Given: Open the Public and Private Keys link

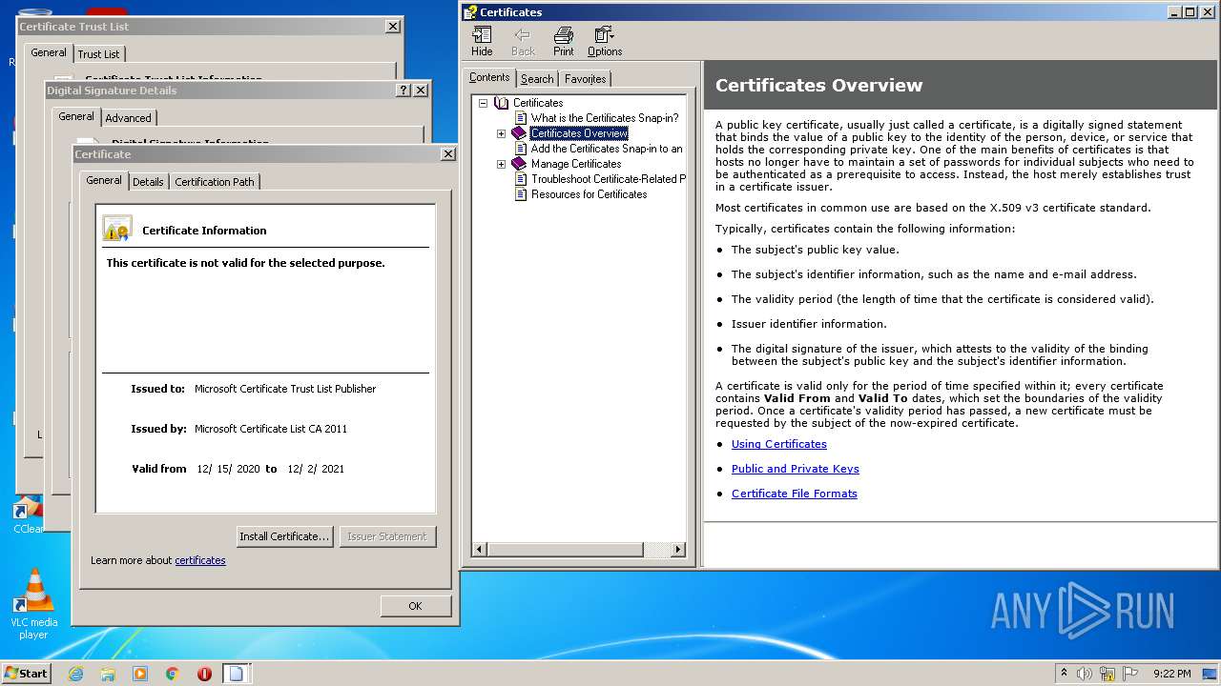Looking at the screenshot, I should (796, 469).
